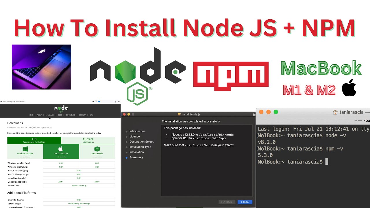Click 'npm v6.12.0 to /usr/local/bin/npm' line
Screen dimensions: 370x208
199,138
